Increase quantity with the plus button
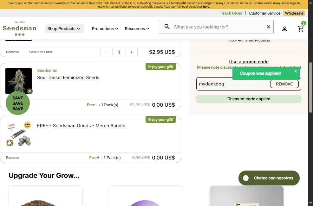 tap(131, 52)
